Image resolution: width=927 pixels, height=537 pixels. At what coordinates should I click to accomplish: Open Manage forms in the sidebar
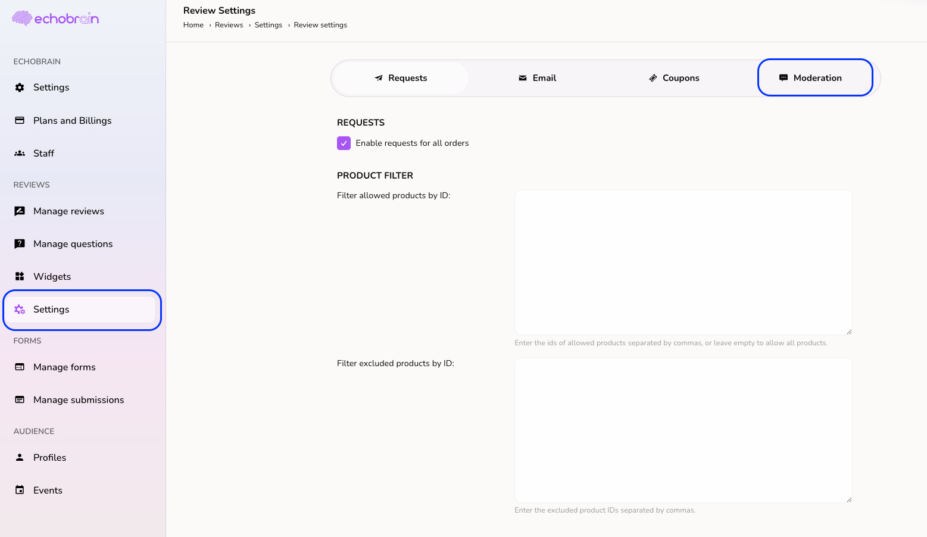coord(64,367)
